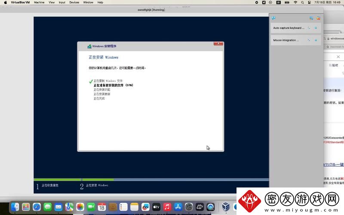344x215 pixels.
Task: Open the Messages app in dock
Action: (48, 207)
